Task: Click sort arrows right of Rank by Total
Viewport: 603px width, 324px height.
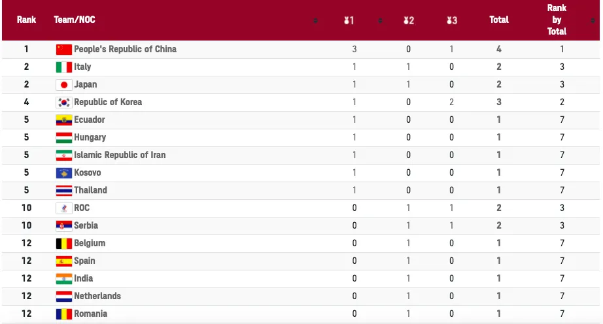Action: [593, 20]
